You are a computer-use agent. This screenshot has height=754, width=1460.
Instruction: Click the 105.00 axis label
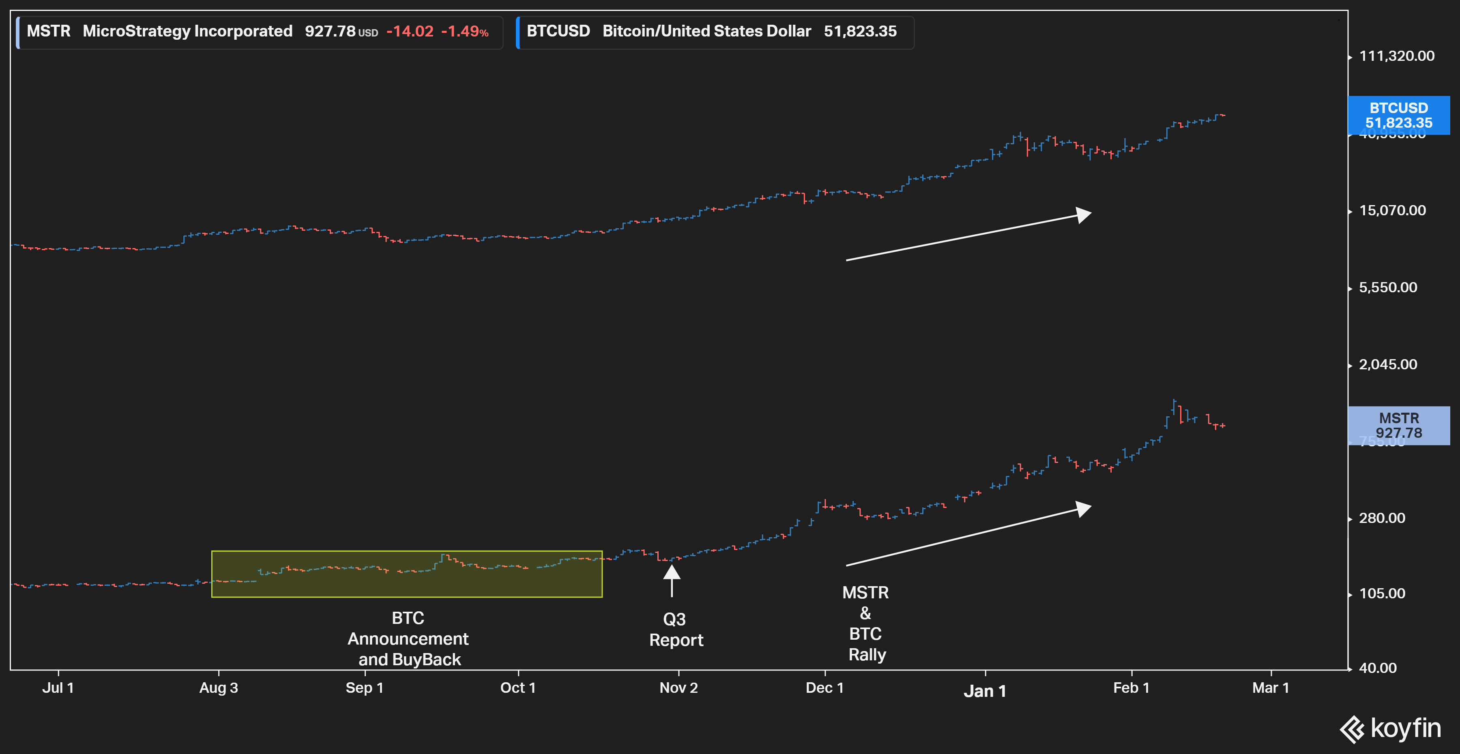point(1382,593)
